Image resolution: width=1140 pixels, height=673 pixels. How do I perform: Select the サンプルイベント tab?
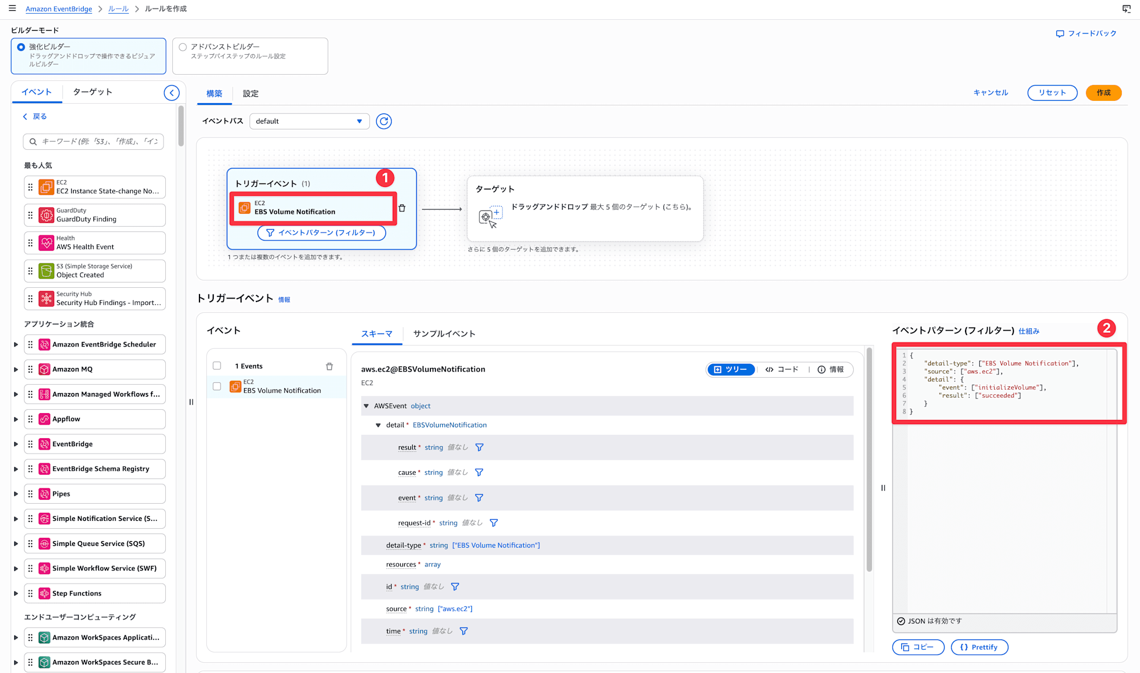(x=444, y=334)
